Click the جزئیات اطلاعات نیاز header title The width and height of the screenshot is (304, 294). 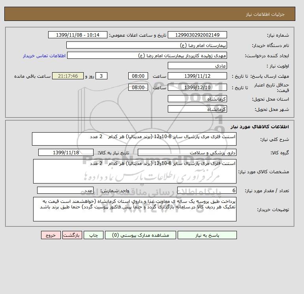tap(265, 14)
